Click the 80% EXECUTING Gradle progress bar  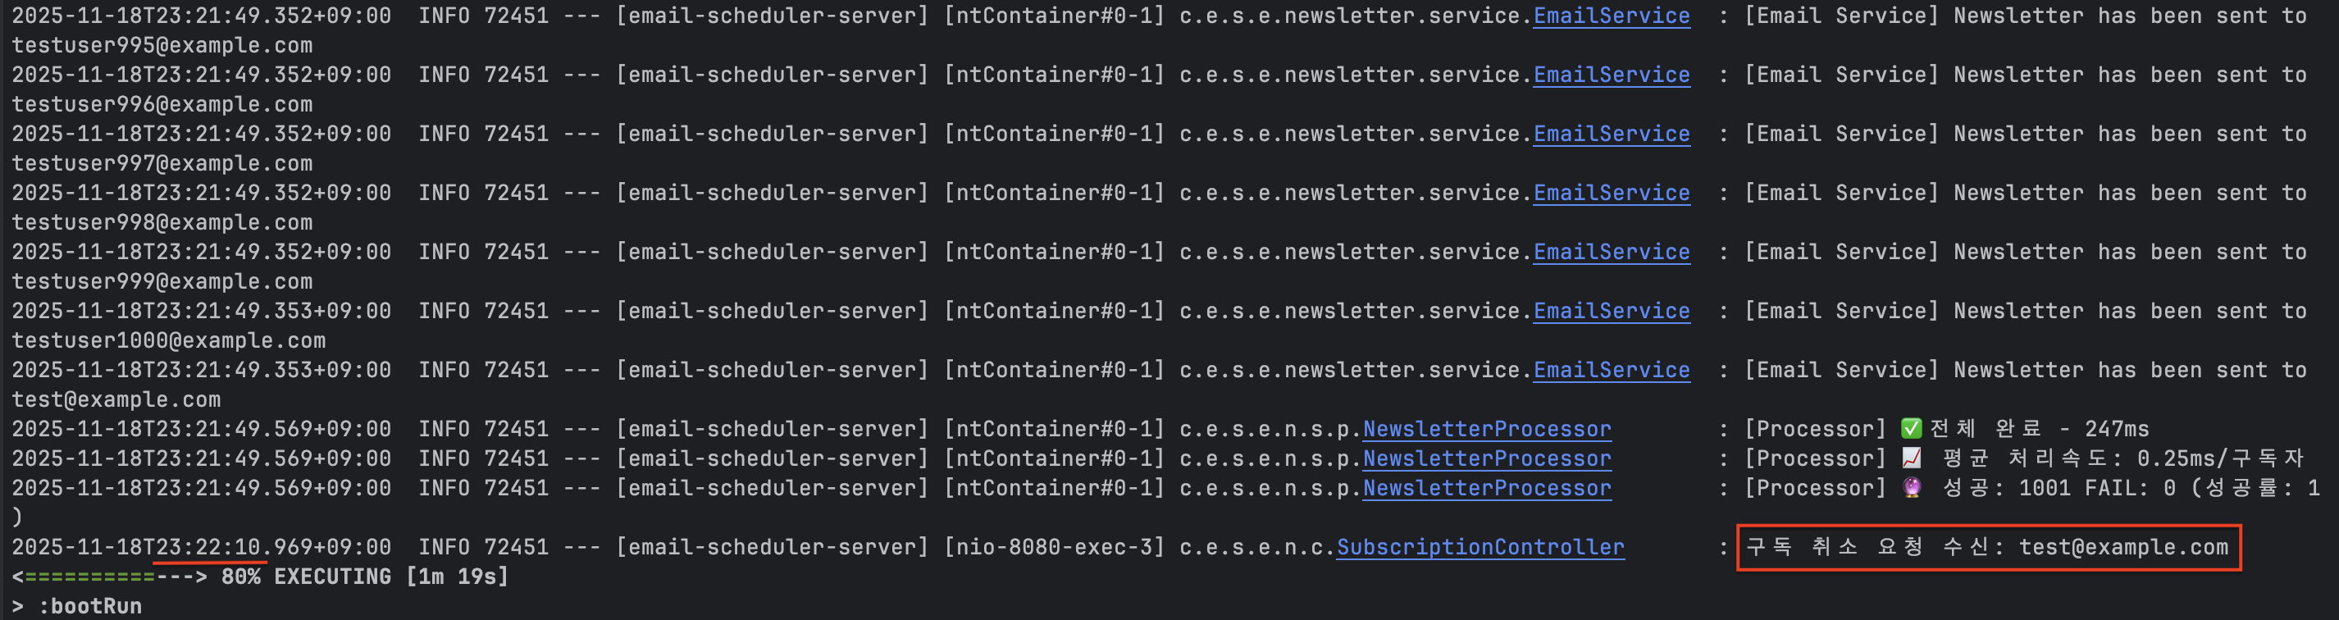click(109, 577)
